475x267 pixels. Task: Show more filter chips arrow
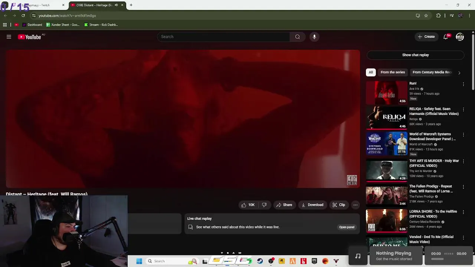(x=459, y=73)
